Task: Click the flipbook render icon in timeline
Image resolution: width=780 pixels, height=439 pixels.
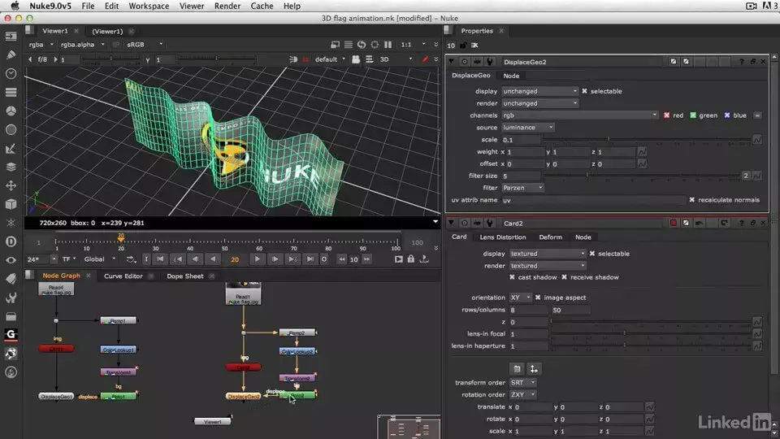Action: (x=398, y=259)
